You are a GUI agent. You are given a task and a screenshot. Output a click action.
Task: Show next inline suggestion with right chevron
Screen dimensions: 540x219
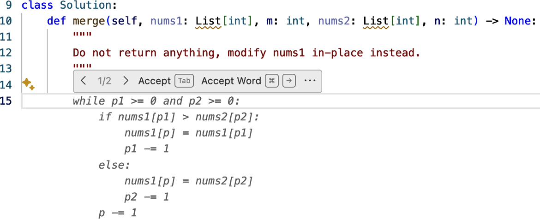point(126,81)
